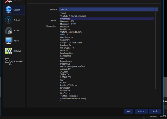Select the Korean 아프리카TV entry

(107, 77)
